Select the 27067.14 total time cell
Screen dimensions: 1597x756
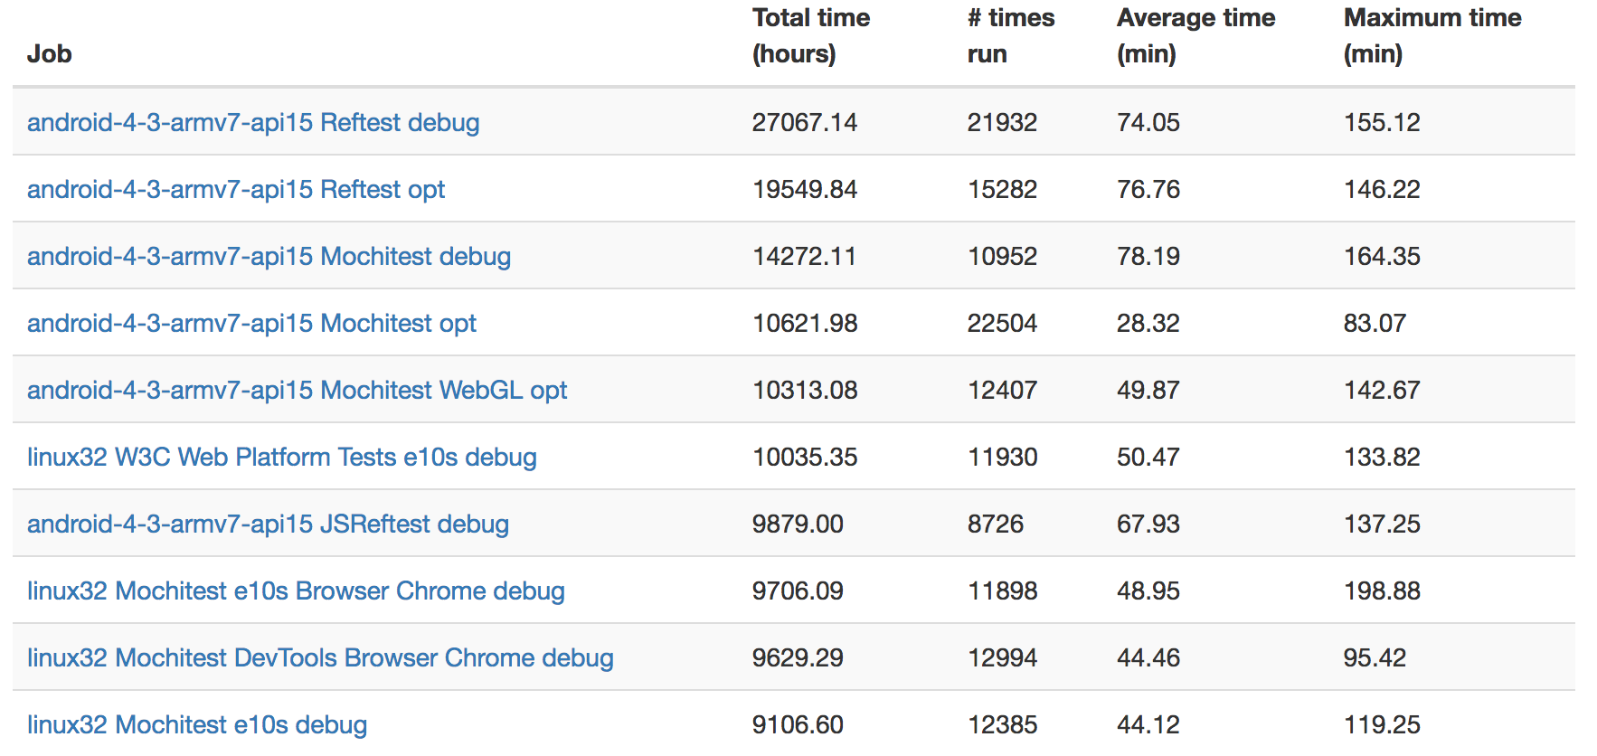pos(804,122)
